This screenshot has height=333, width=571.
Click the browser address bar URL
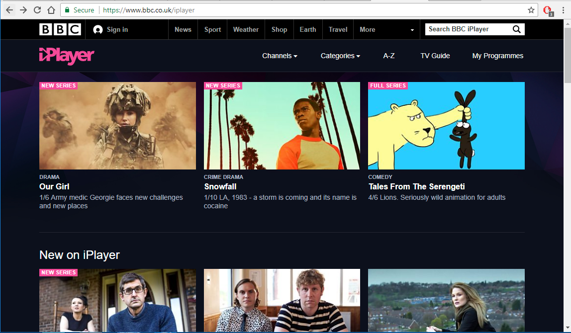coord(149,10)
